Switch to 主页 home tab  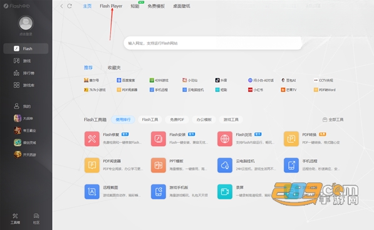[87, 6]
